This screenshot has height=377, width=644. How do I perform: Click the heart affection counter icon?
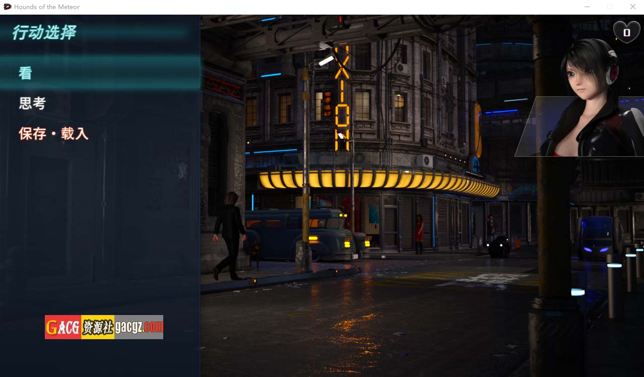coord(626,32)
